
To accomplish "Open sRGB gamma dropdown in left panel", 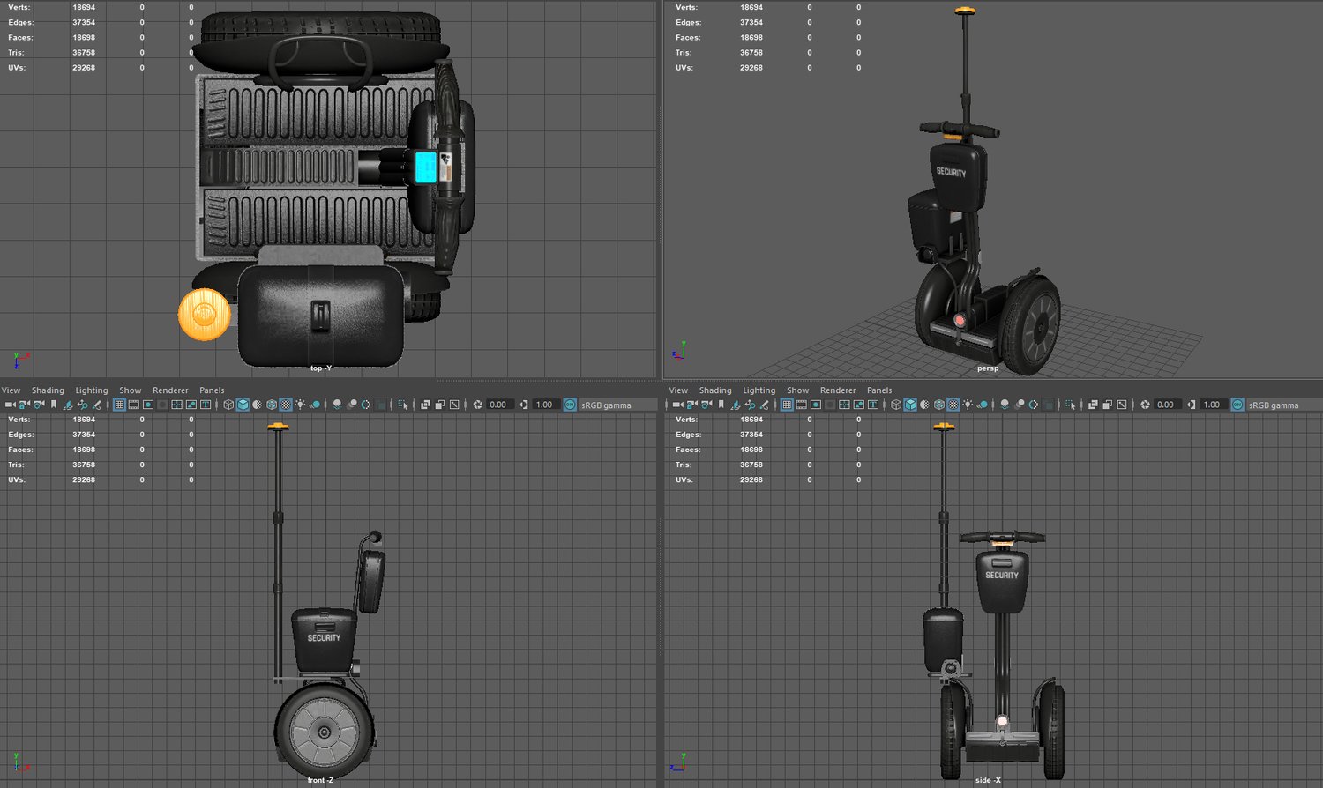I will point(606,405).
